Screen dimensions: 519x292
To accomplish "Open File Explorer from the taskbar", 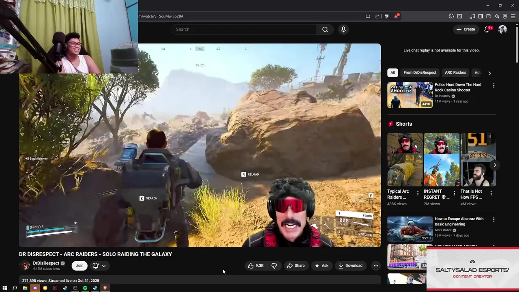I will click(x=25, y=288).
